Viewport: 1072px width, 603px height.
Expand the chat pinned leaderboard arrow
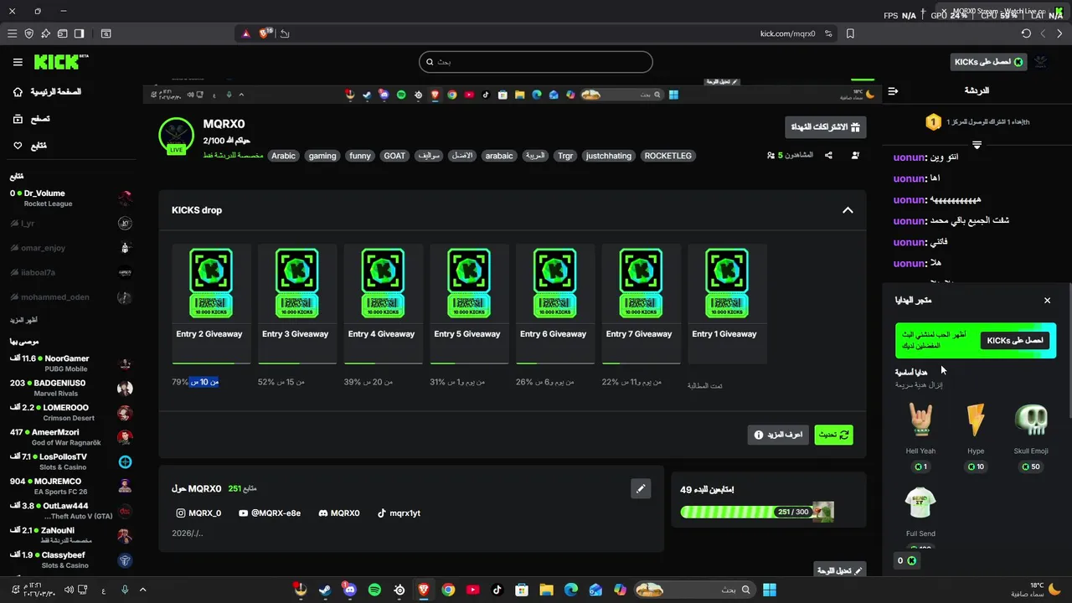tap(977, 145)
